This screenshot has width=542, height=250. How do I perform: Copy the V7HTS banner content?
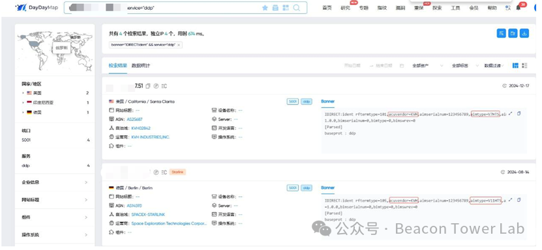point(519,114)
